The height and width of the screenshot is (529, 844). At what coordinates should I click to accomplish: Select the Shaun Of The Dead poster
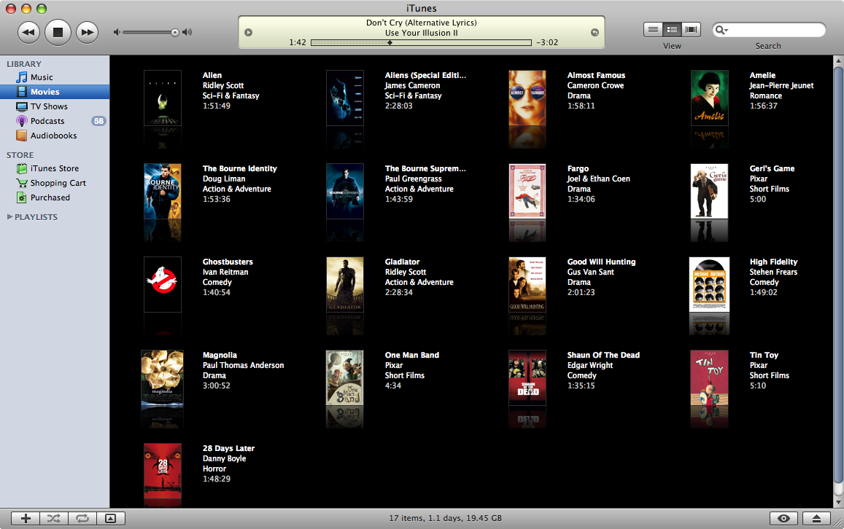pyautogui.click(x=527, y=377)
